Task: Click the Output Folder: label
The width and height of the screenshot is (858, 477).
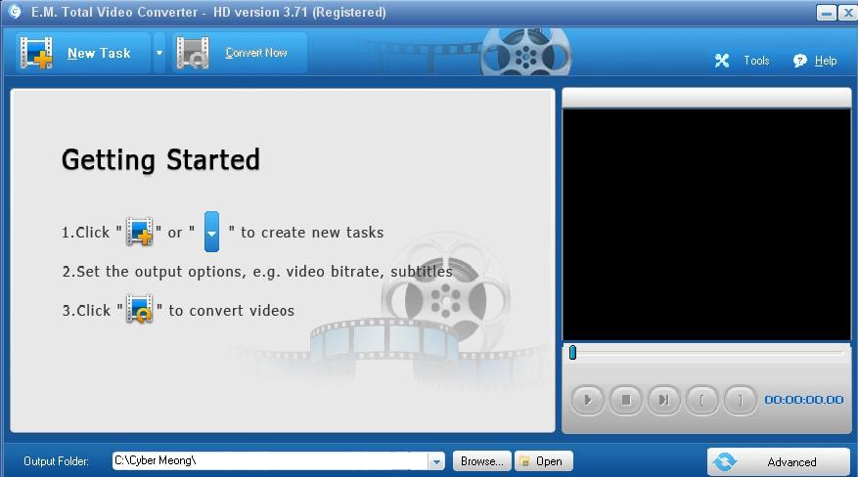Action: coord(56,461)
